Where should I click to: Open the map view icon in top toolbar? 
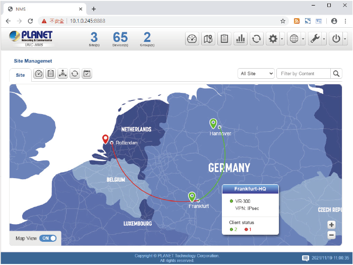[208, 39]
